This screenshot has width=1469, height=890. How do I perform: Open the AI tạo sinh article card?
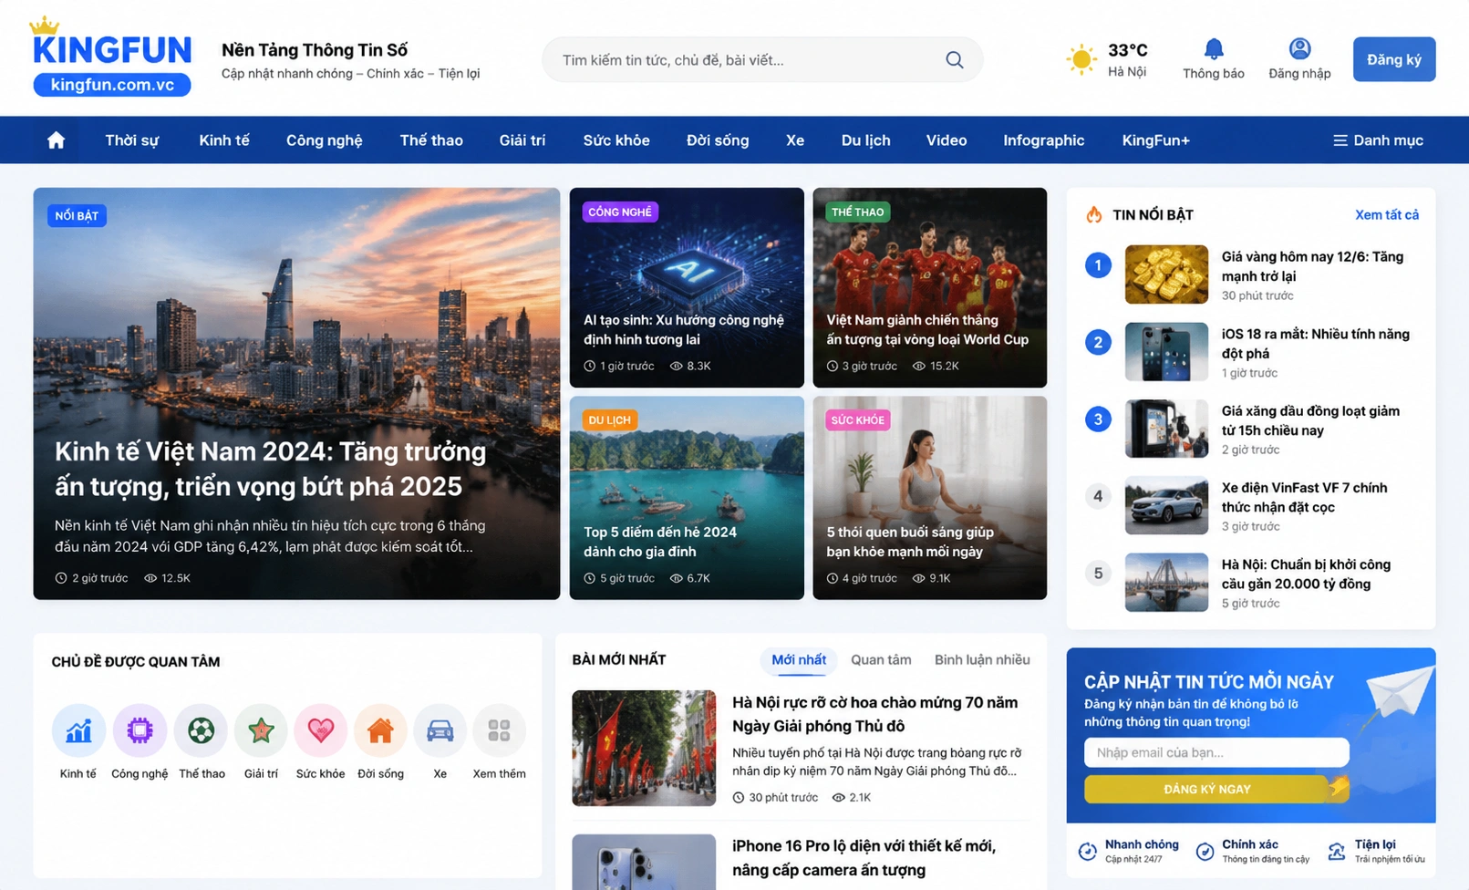tap(687, 287)
